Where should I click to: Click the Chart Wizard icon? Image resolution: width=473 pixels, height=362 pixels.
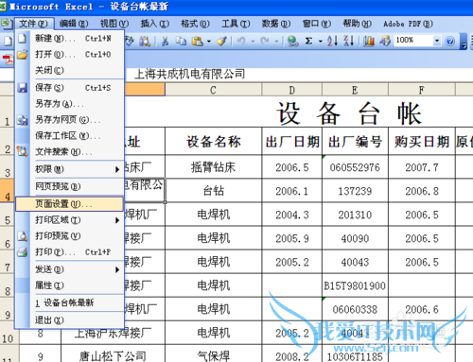(x=369, y=41)
